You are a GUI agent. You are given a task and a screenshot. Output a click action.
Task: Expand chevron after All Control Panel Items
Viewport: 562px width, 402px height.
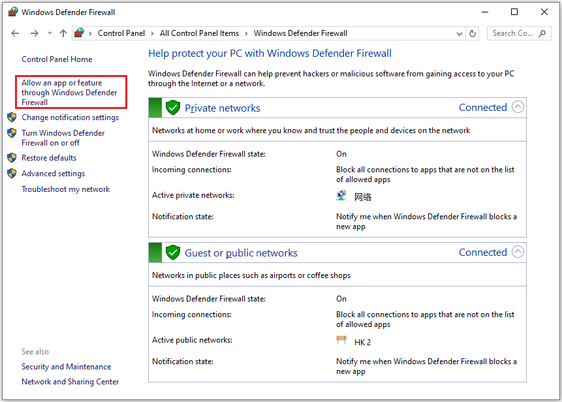tap(246, 33)
